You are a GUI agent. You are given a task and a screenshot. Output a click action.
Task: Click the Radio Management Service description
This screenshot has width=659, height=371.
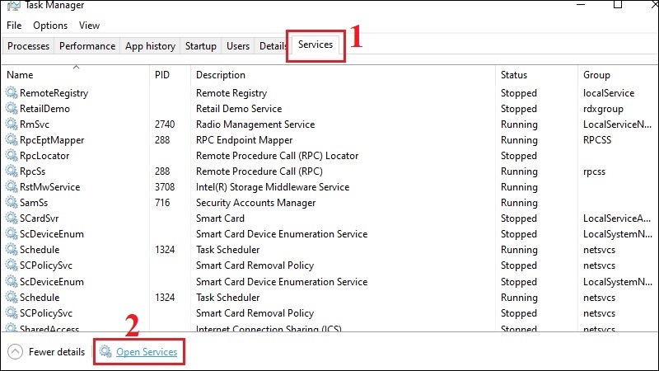coord(255,124)
